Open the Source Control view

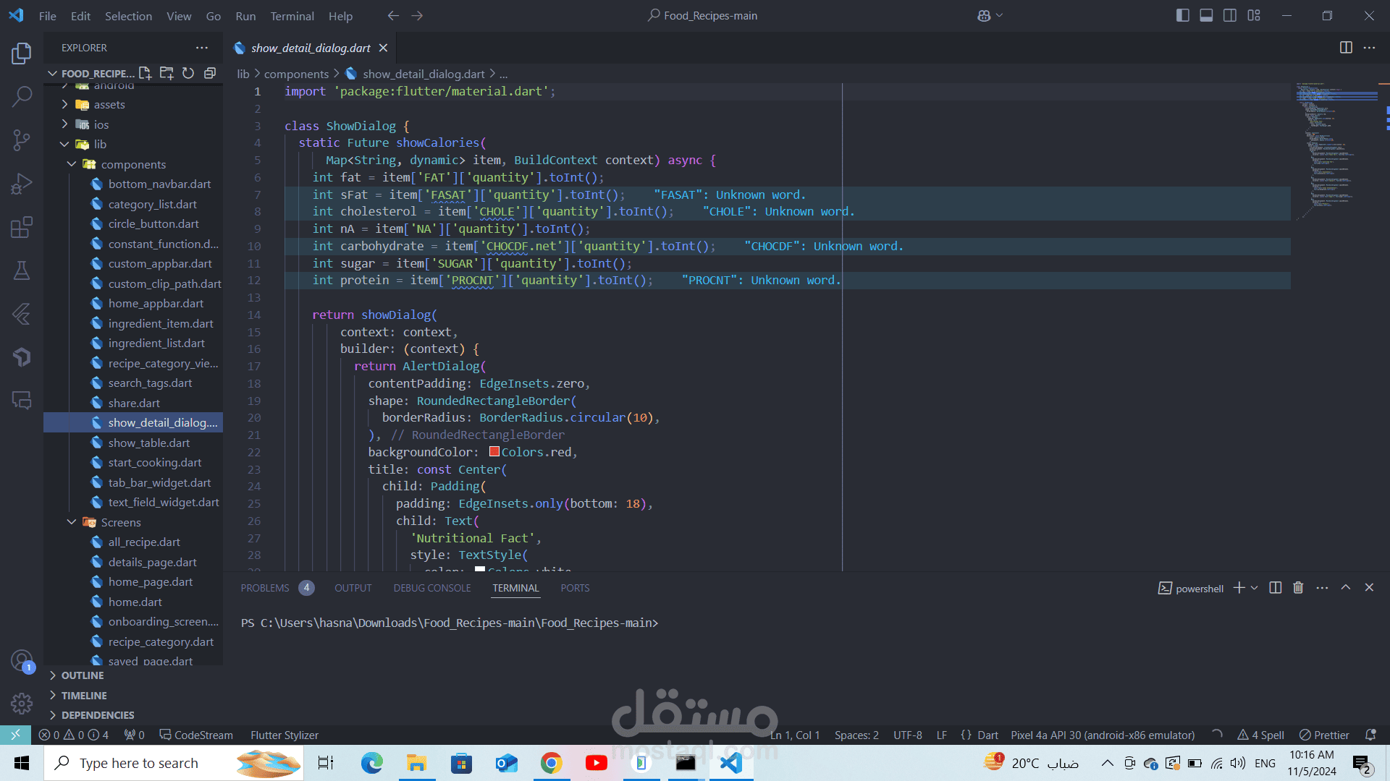click(22, 140)
